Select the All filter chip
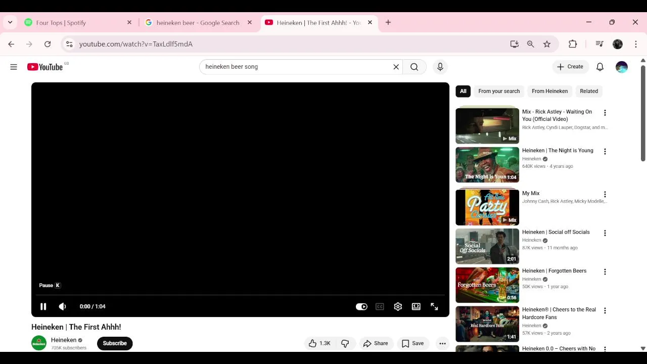The image size is (647, 364). click(463, 91)
